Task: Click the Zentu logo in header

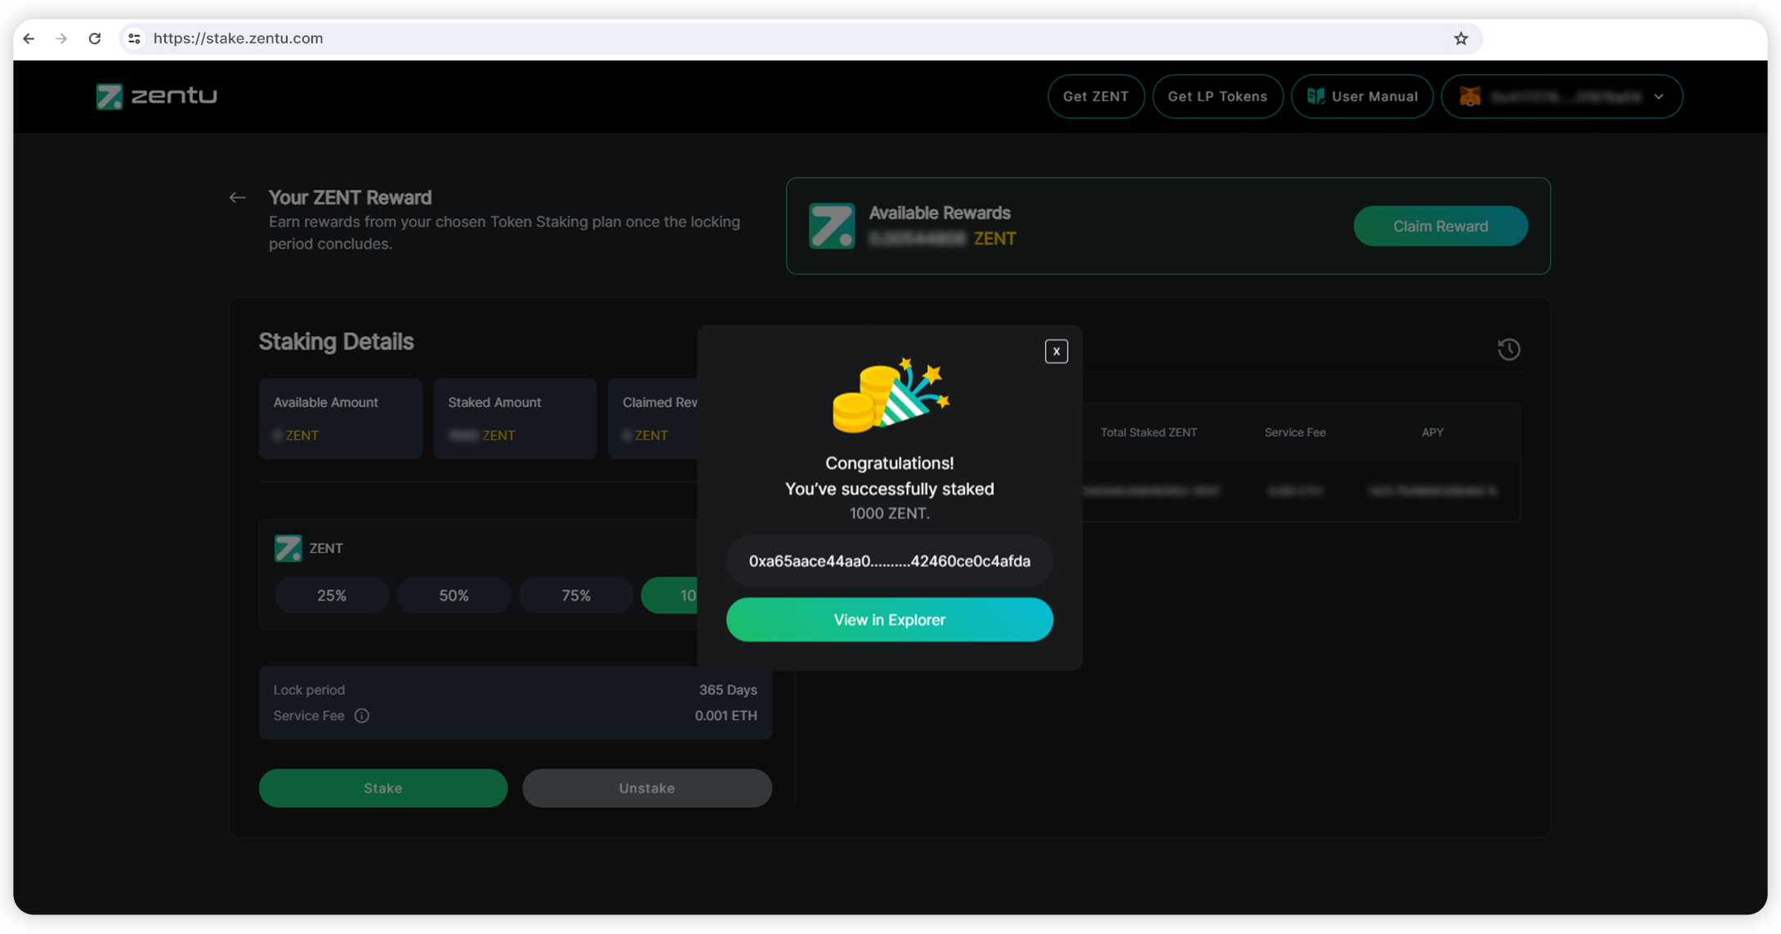Action: (x=157, y=96)
